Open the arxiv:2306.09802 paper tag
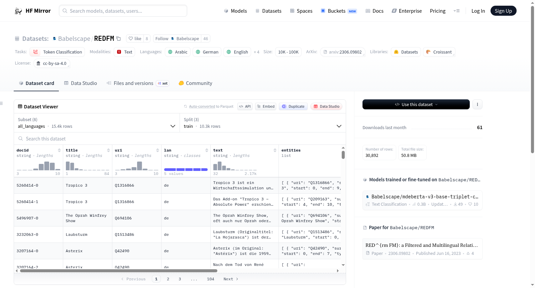535x288 pixels. (342, 52)
